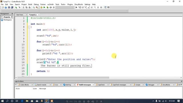Close the Loop11.c editor tab
The height and width of the screenshot is (103, 183).
(x=39, y=15)
